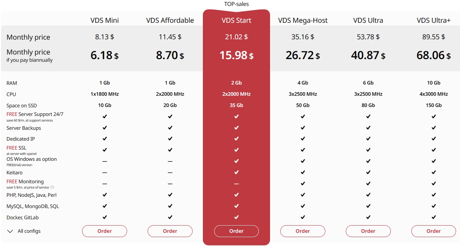Expand the All configs list

click(x=23, y=231)
